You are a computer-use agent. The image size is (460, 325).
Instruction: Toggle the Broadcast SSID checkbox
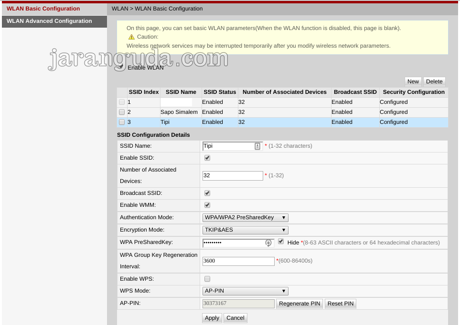(207, 193)
